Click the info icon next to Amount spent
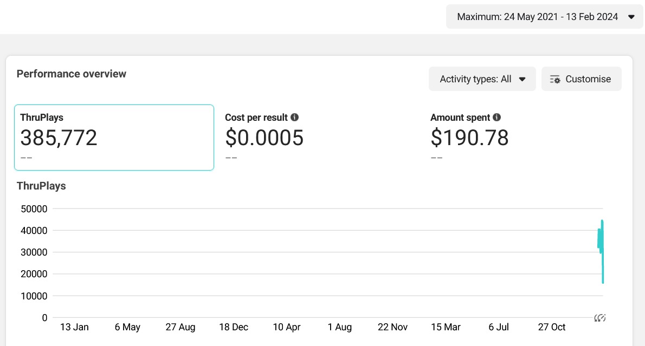 [496, 117]
